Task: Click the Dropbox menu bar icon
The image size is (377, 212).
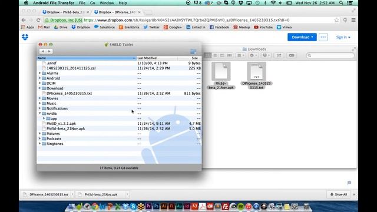Action: (x=241, y=3)
